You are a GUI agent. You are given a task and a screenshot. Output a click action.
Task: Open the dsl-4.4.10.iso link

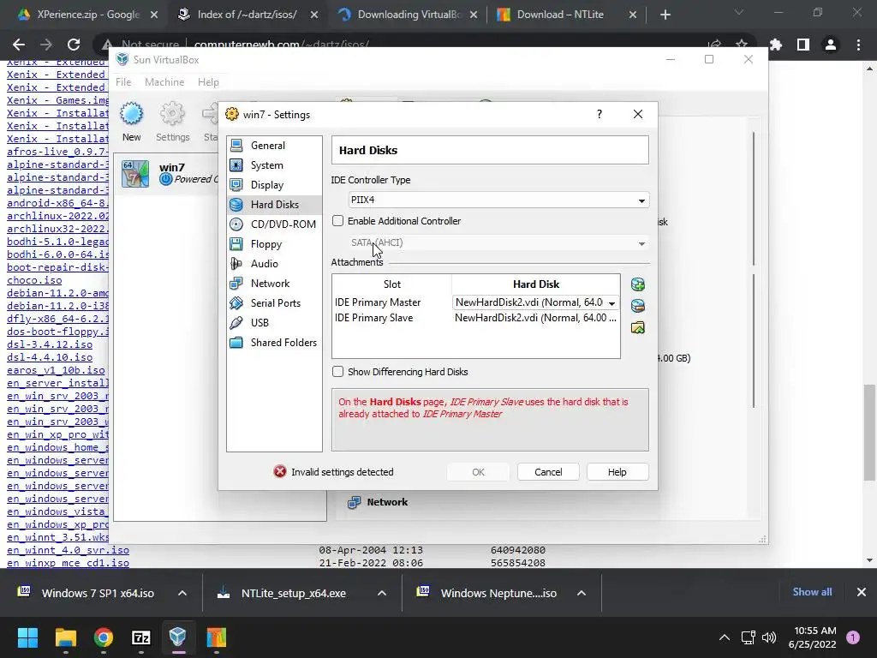coord(50,357)
